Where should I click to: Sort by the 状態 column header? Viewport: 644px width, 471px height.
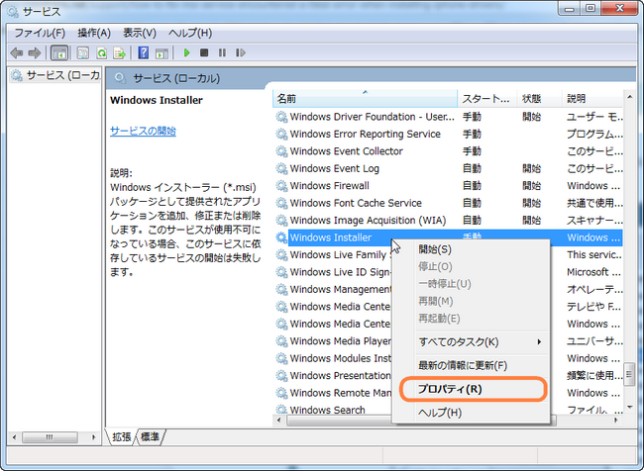tap(539, 99)
